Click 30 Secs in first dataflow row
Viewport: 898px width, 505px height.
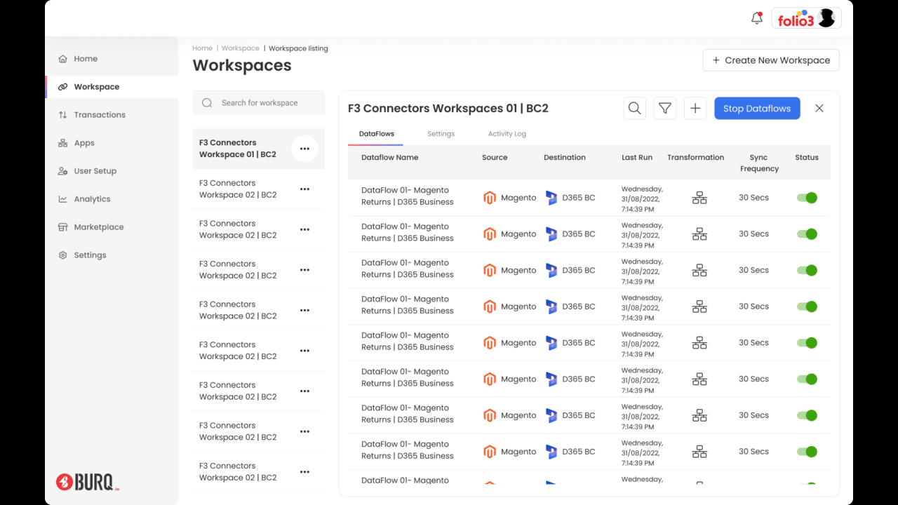pos(753,198)
